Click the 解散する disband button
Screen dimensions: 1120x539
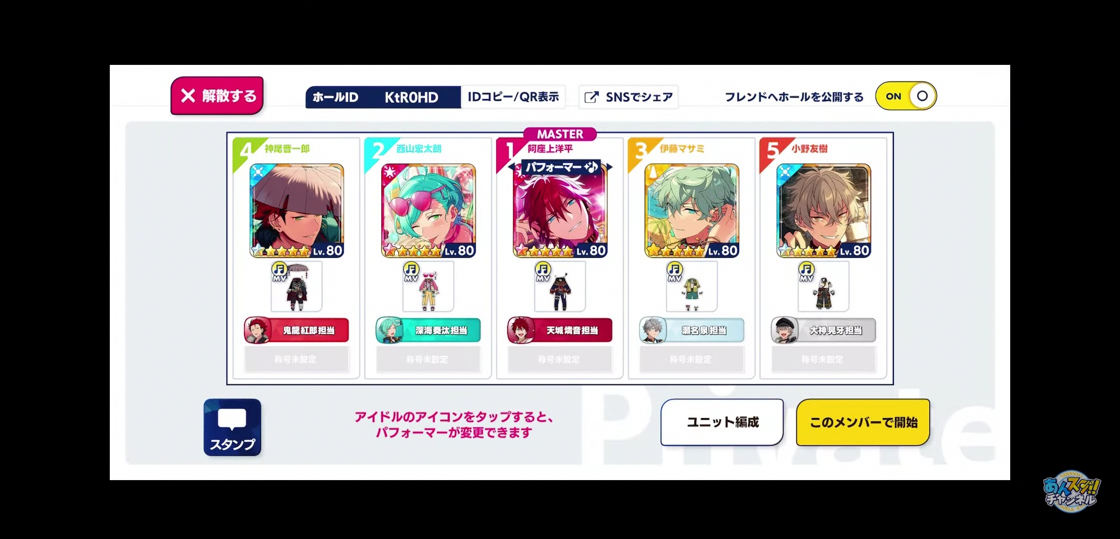click(217, 96)
